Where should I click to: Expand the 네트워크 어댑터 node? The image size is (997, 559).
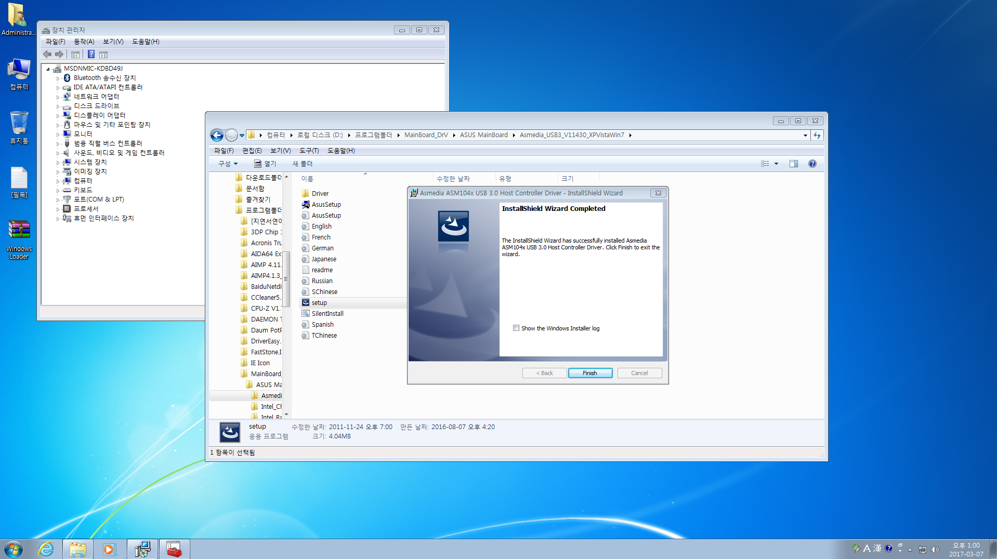pos(58,97)
